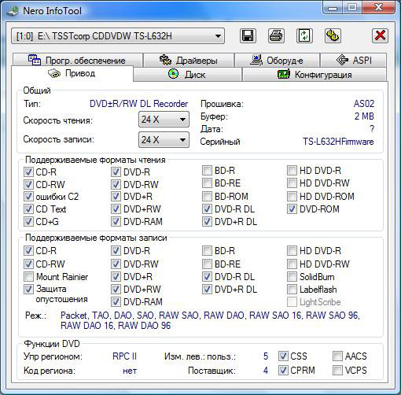Click drive type DVD±R/RW DL Recorder
Image resolution: width=401 pixels, height=395 pixels.
pyautogui.click(x=138, y=104)
